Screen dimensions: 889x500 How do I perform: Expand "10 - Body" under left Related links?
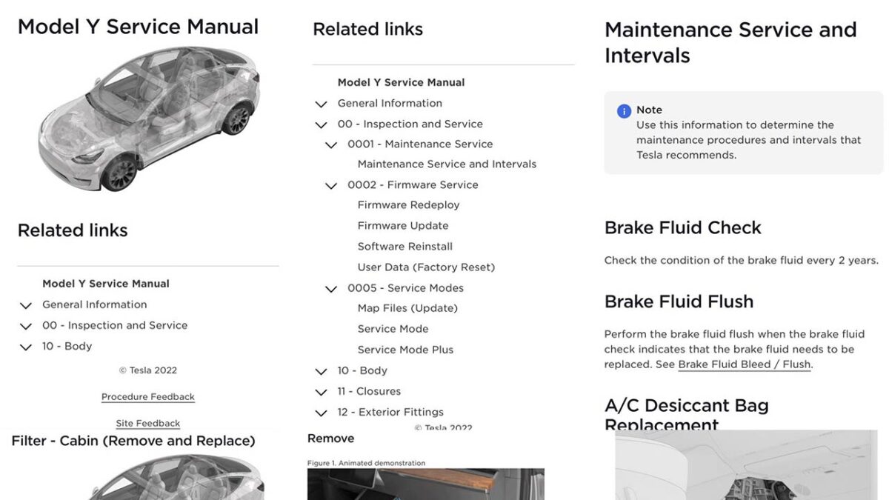click(x=26, y=346)
